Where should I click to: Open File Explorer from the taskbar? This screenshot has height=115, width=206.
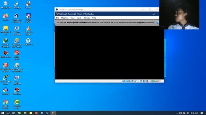25,113
